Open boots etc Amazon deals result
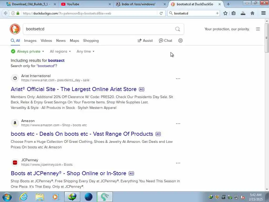The width and height of the screenshot is (269, 202). click(x=82, y=134)
